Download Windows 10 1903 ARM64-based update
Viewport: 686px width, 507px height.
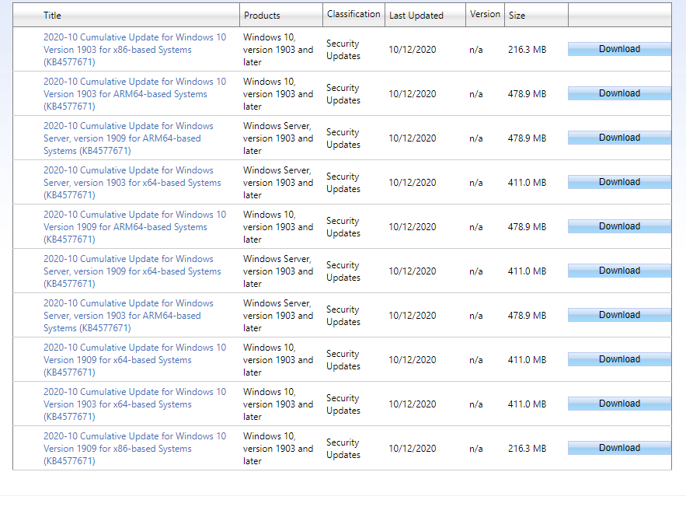coord(619,93)
